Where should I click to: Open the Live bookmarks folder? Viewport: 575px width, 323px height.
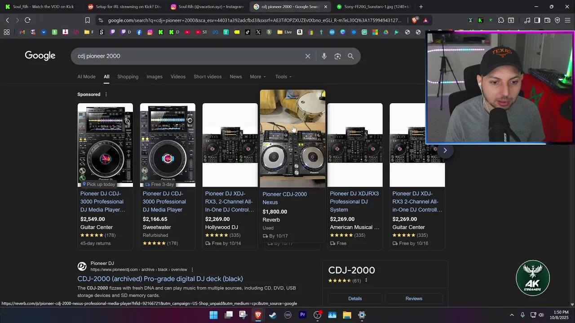coord(284,32)
